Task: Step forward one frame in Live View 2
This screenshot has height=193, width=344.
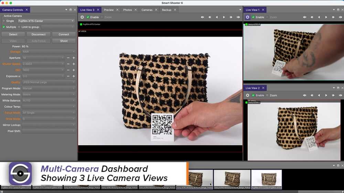Action: 333,95
